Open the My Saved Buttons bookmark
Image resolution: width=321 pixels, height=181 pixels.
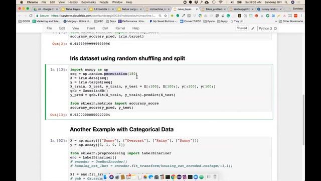pyautogui.click(x=164, y=21)
